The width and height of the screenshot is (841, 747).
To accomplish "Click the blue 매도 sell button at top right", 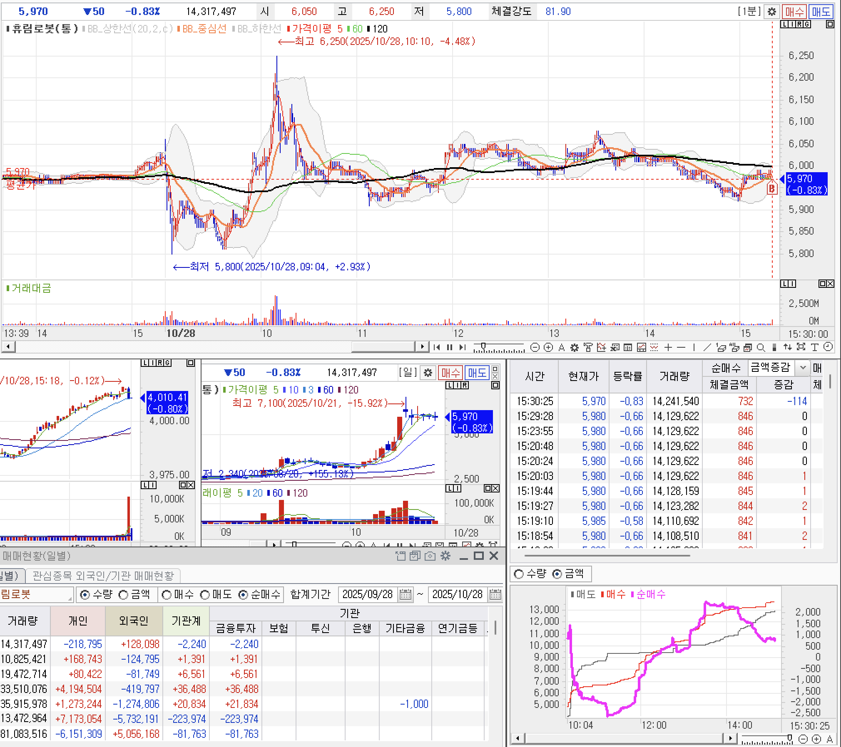I will pos(821,11).
